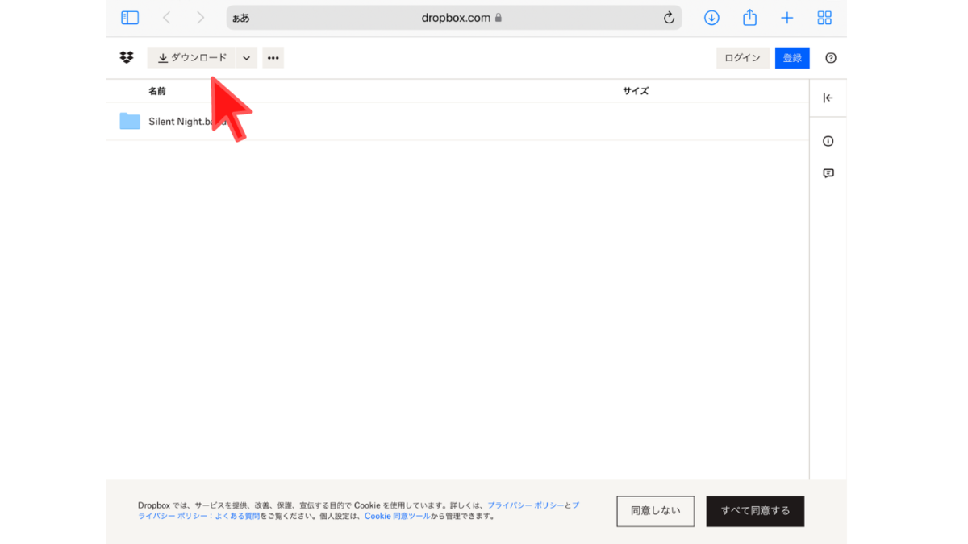Go forward with Safari's forward arrow
Screen dimensions: 968x544
[x=200, y=18]
